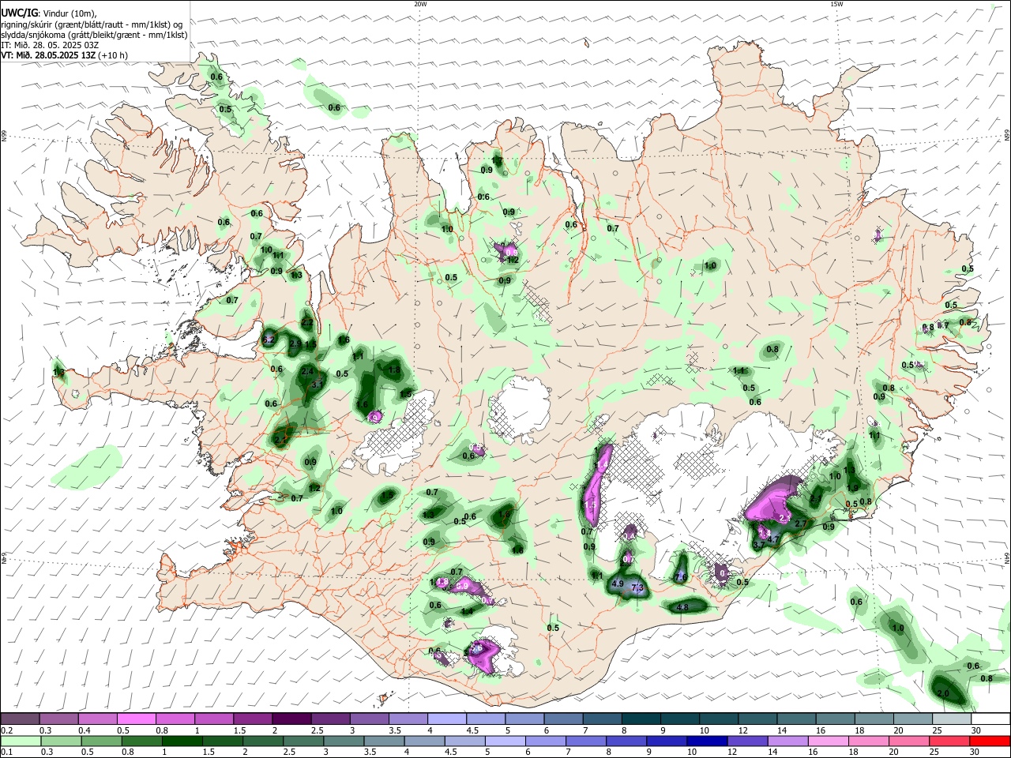Click the '15W' longitude label at top
The height and width of the screenshot is (758, 1011).
coord(836,4)
